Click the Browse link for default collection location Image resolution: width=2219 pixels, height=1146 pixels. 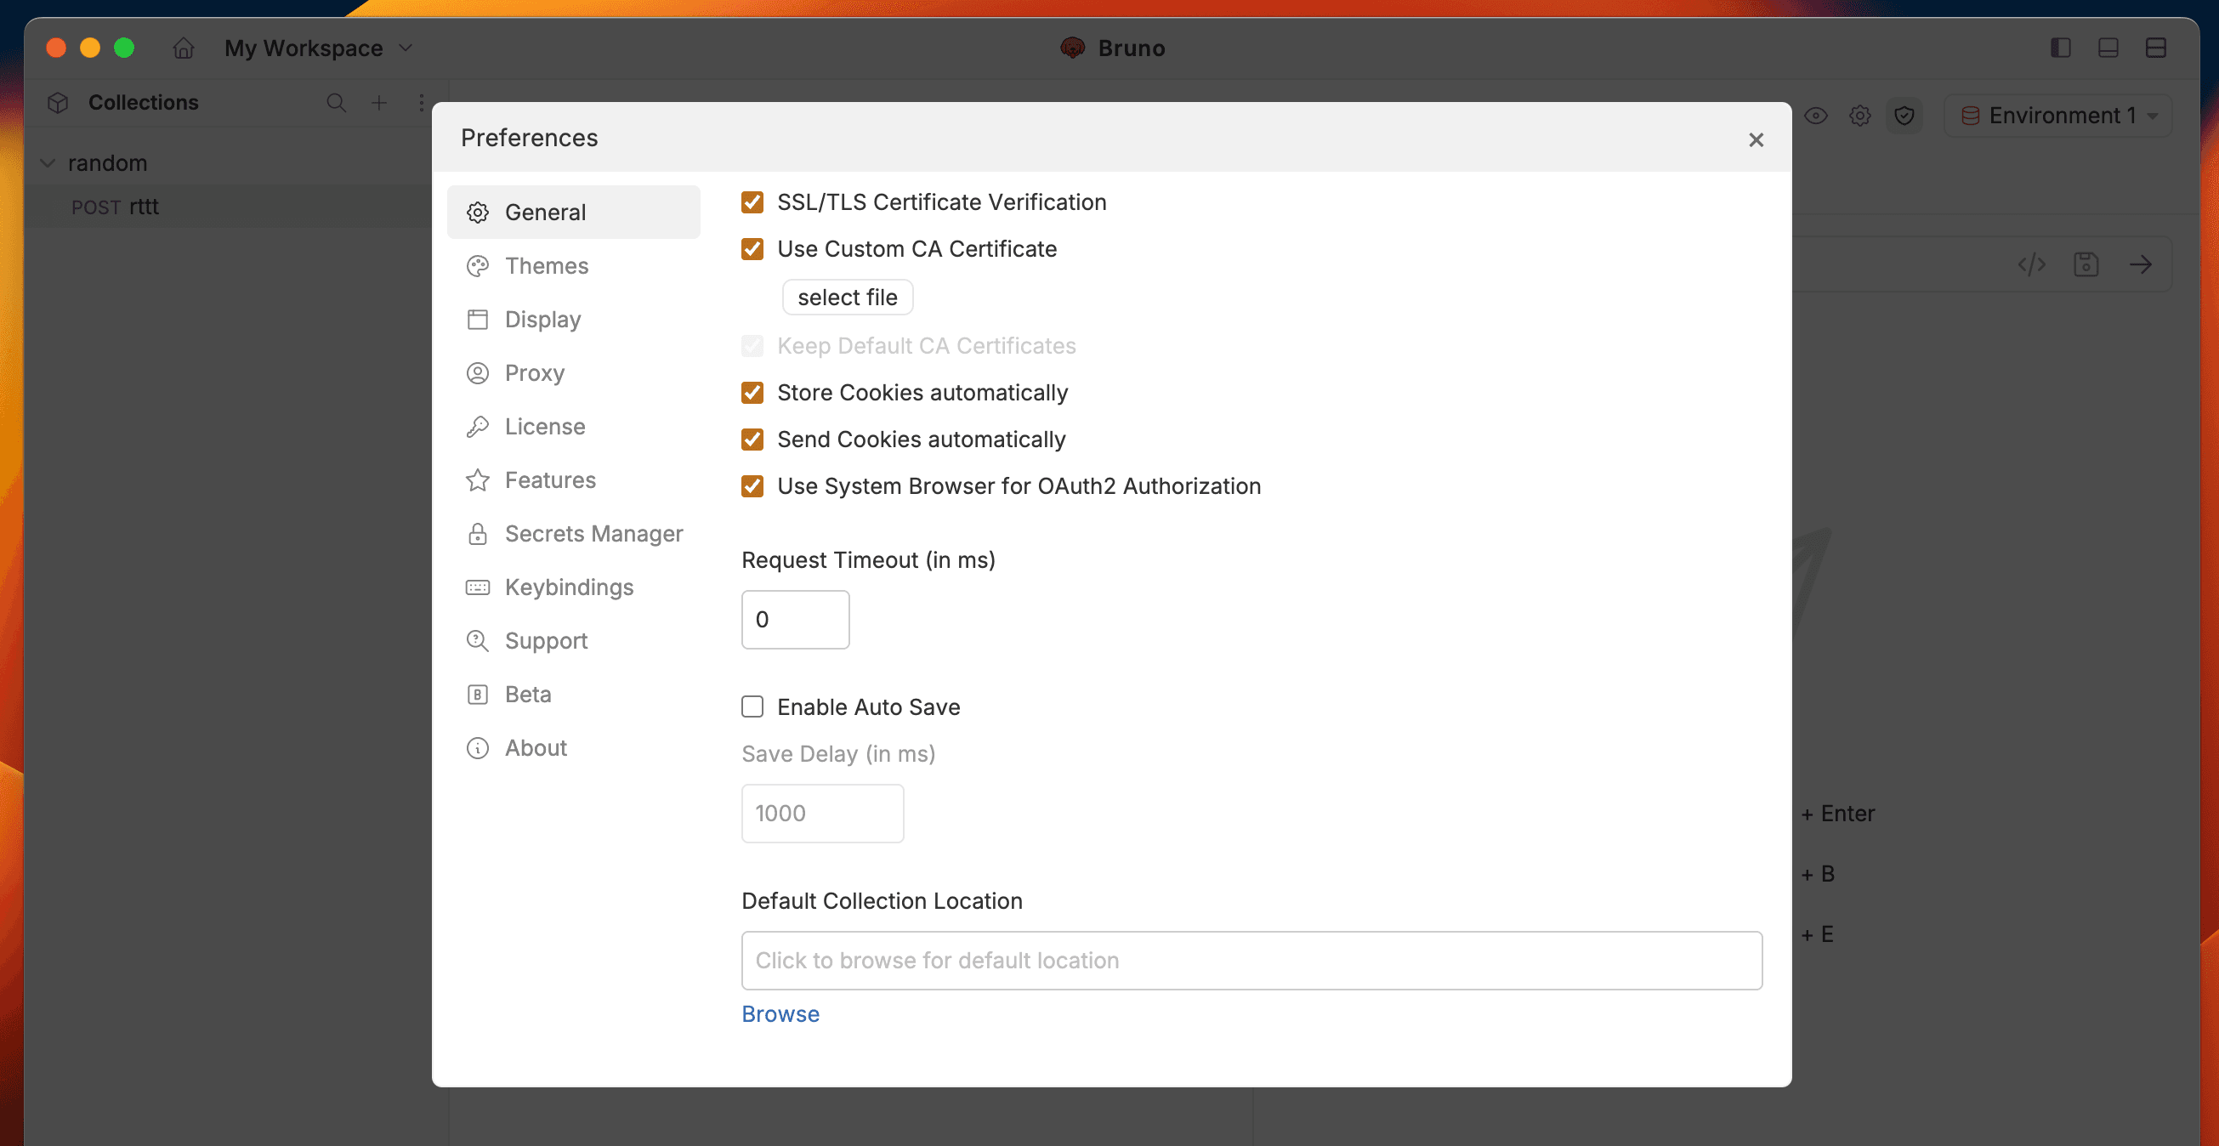[x=780, y=1013]
